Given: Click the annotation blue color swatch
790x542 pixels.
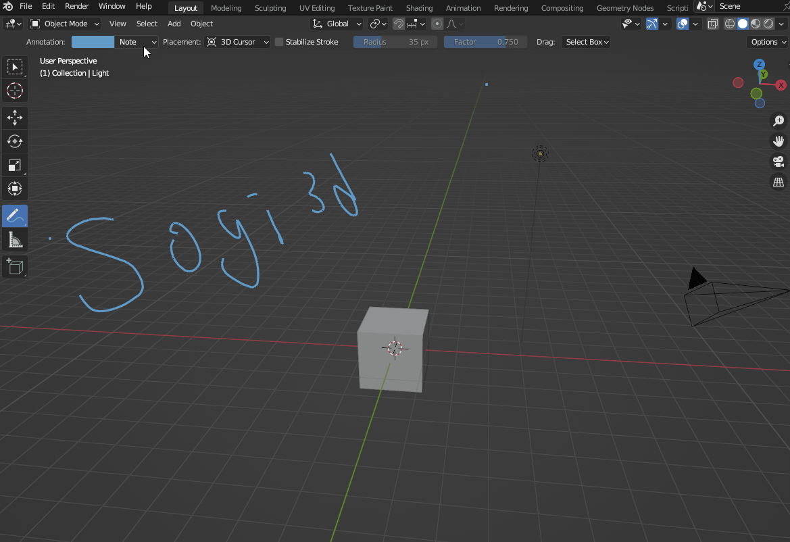Looking at the screenshot, I should pyautogui.click(x=93, y=42).
